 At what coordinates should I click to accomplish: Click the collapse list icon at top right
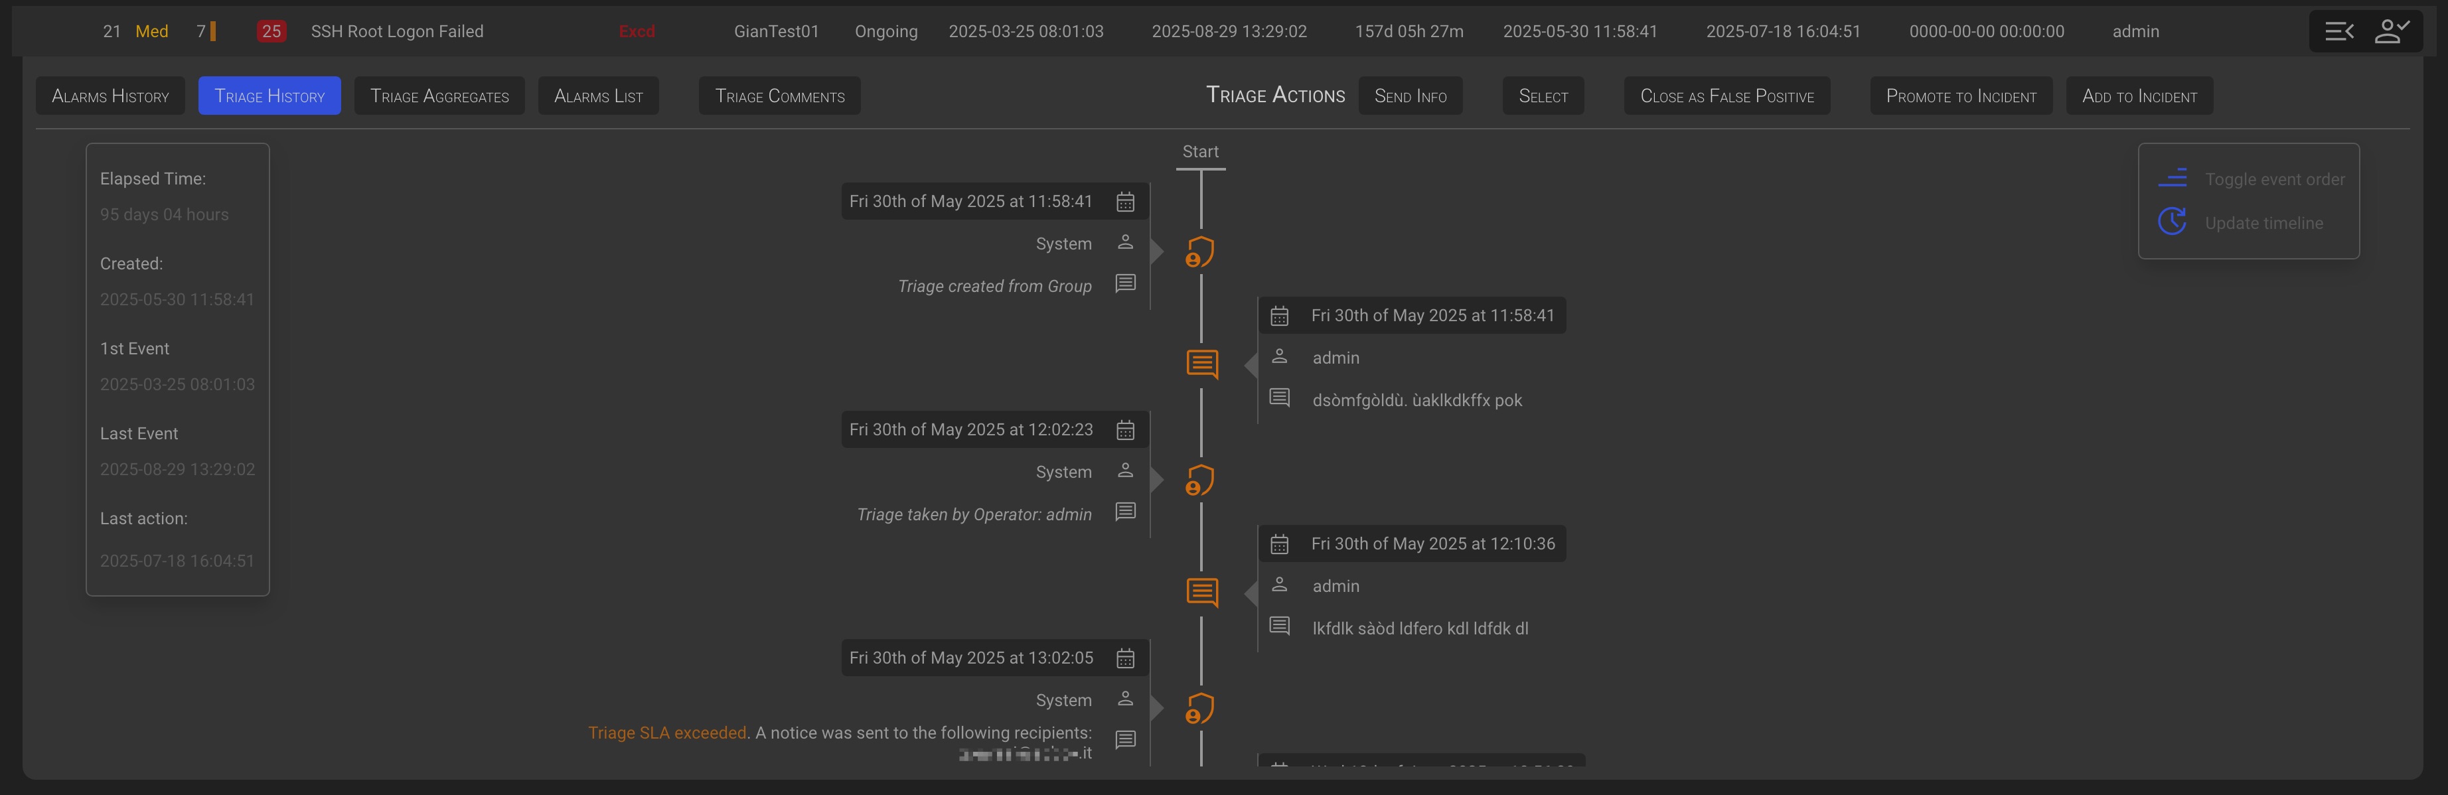pyautogui.click(x=2338, y=31)
